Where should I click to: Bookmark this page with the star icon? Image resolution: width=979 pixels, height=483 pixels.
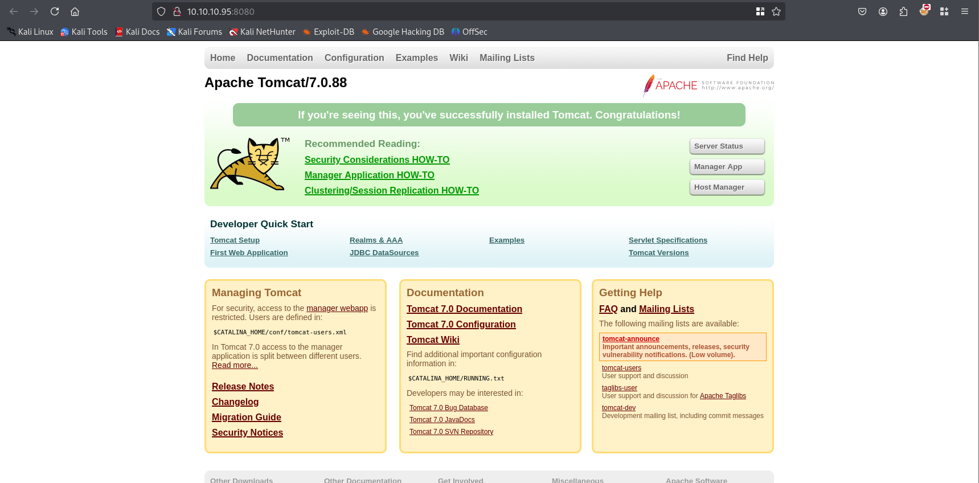tap(776, 11)
